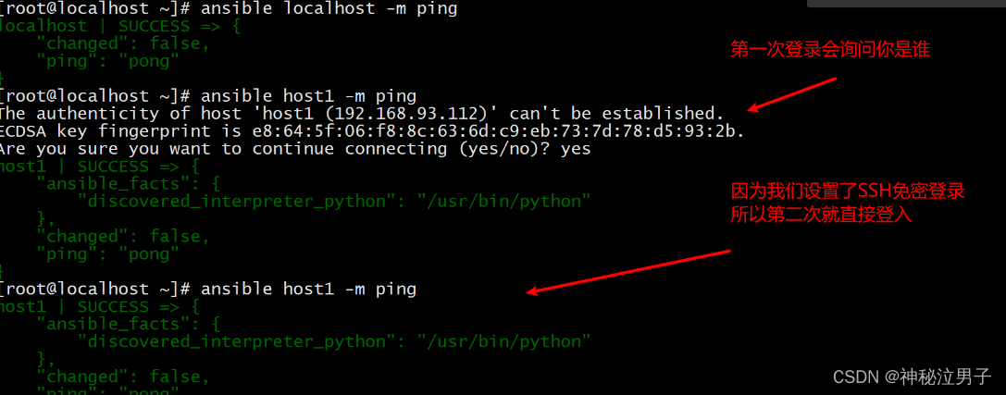
Task: Click the "ansible localhost -m ping" command
Action: [329, 9]
